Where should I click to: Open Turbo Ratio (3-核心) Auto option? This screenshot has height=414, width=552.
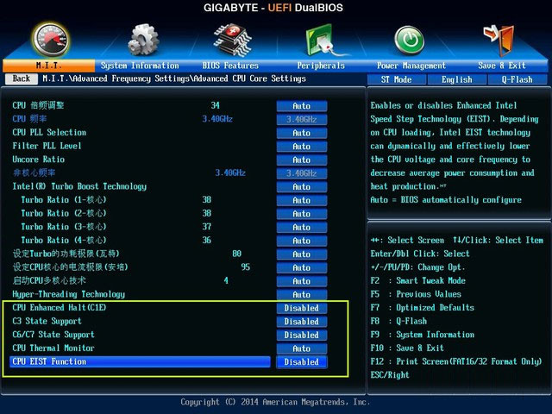click(302, 227)
